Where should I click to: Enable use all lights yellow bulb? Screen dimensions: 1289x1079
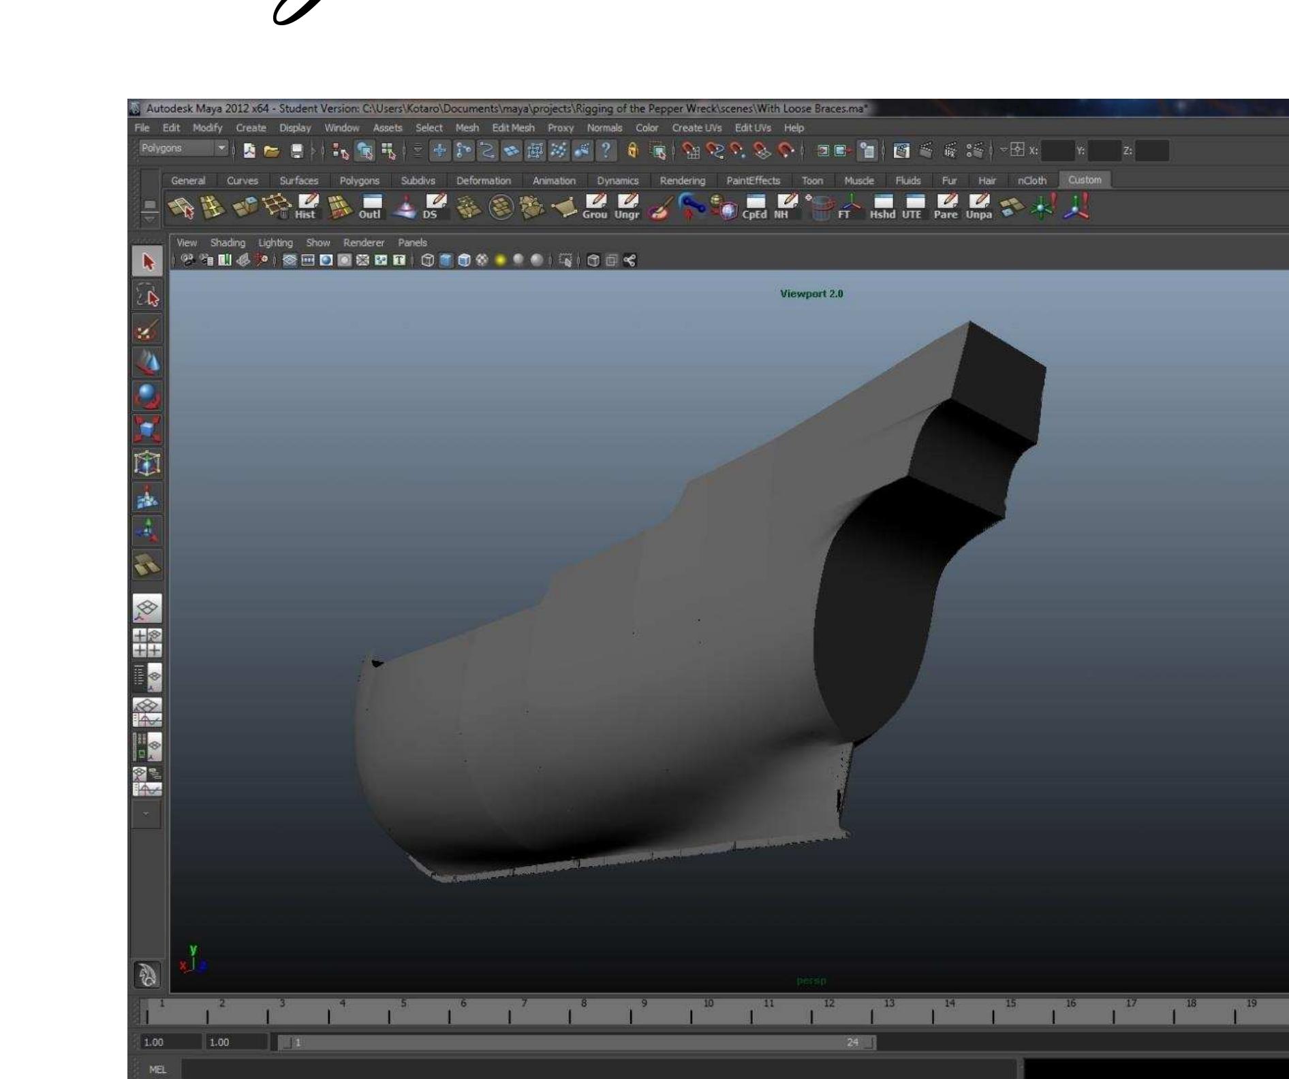coord(501,260)
